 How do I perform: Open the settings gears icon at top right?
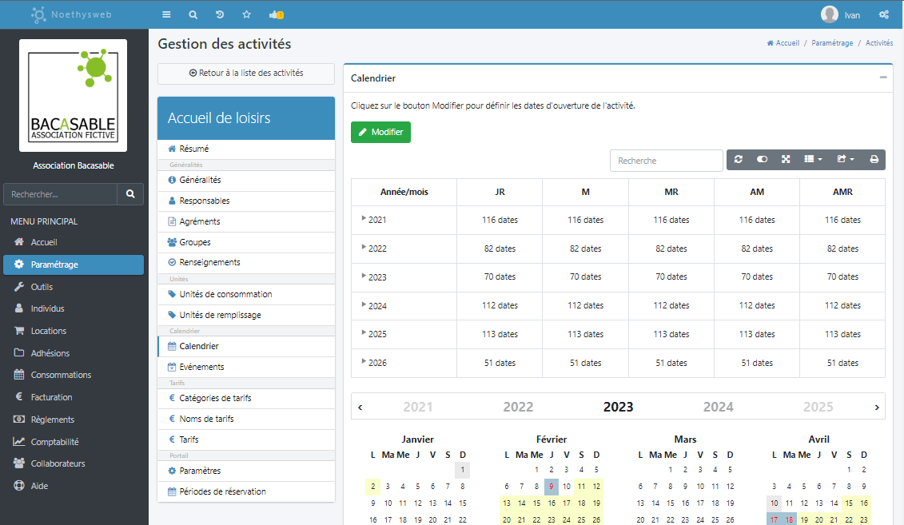tap(884, 14)
